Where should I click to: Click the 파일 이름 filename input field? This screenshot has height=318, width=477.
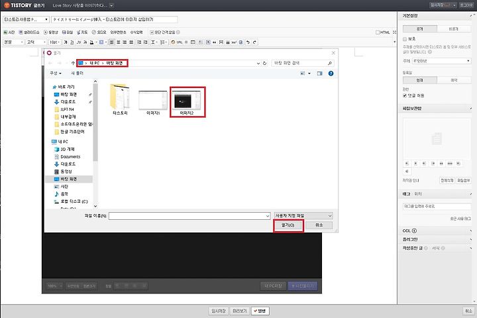(189, 216)
